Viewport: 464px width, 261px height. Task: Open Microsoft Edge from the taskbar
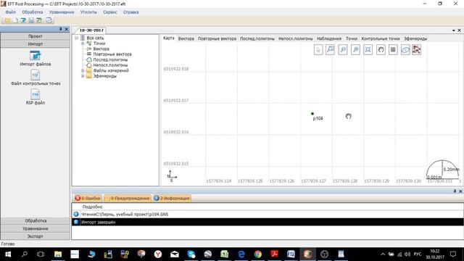(x=241, y=254)
